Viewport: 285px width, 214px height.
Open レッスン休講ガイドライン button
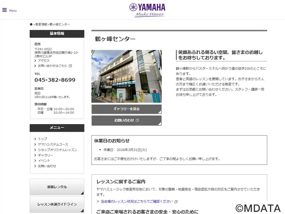57,204
